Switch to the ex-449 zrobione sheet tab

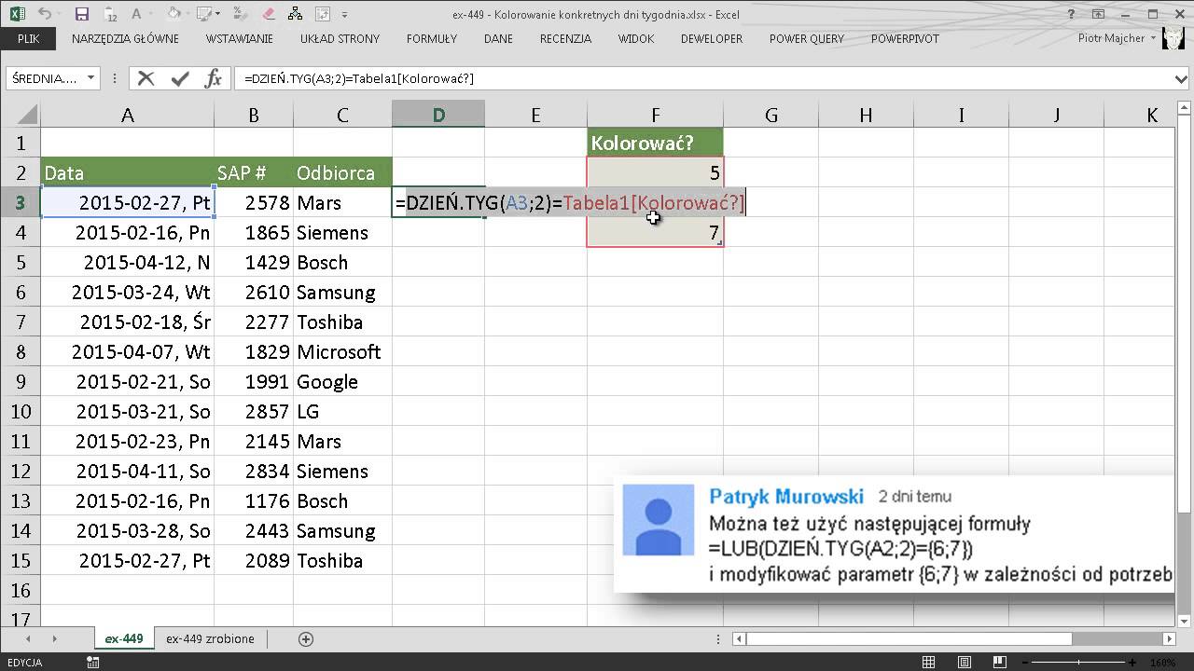point(210,638)
